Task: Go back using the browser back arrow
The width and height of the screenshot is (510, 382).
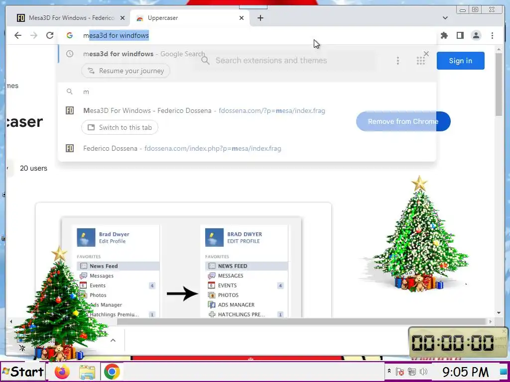Action: (18, 35)
